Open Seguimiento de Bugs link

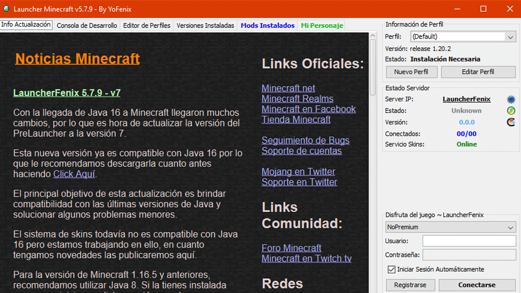(x=305, y=140)
